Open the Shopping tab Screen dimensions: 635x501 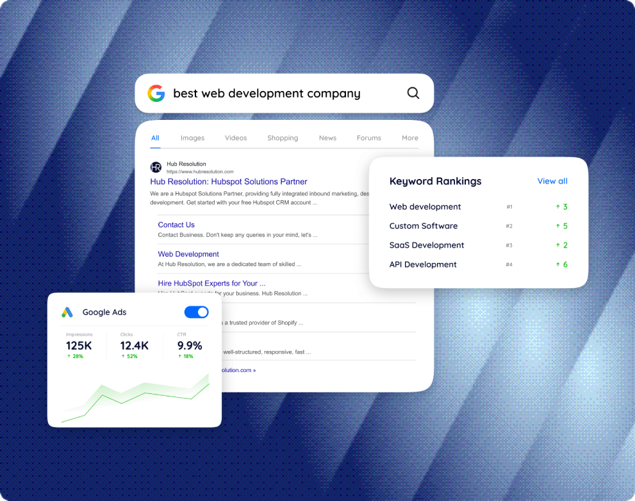coord(283,138)
